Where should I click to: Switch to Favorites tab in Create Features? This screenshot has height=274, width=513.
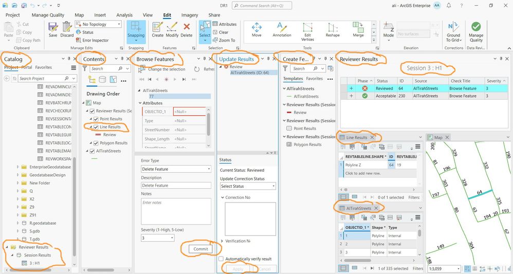(314, 79)
